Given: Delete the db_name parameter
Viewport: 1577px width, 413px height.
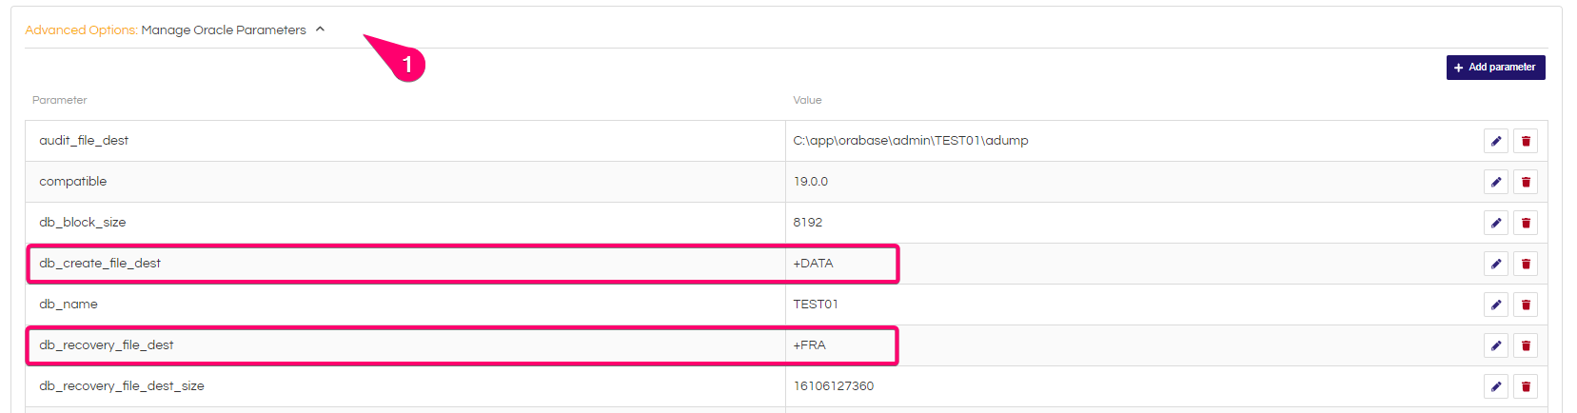Looking at the screenshot, I should pos(1526,305).
